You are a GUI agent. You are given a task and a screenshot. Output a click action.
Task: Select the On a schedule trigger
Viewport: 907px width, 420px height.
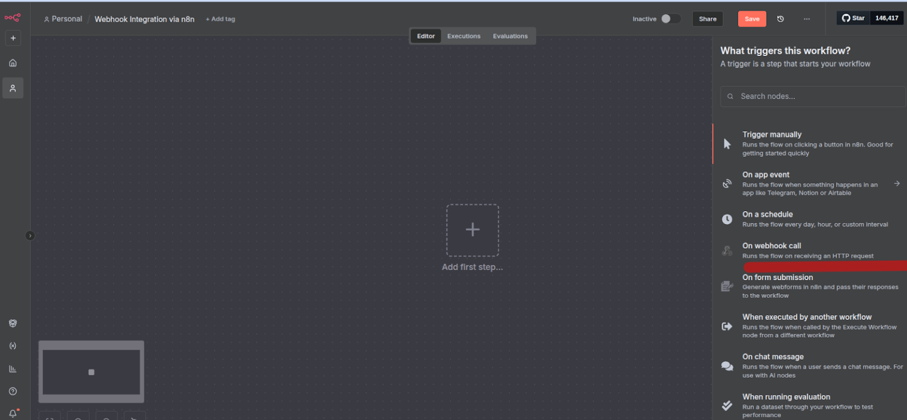point(810,219)
